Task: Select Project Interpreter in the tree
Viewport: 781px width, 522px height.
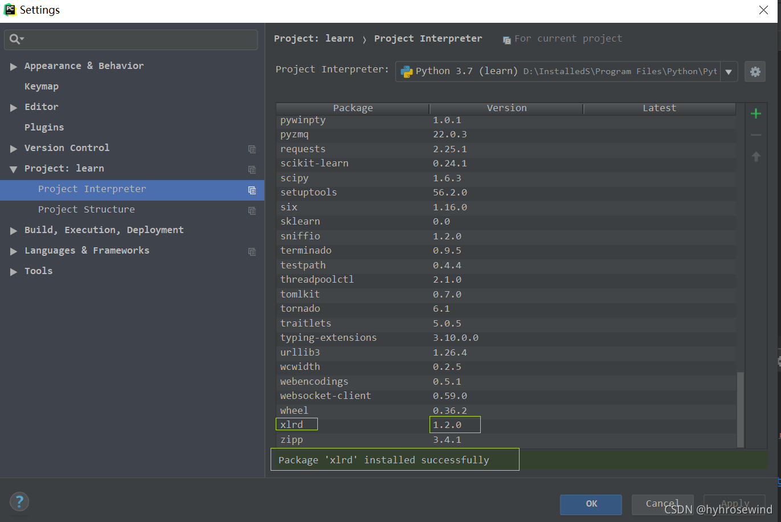Action: (x=132, y=190)
